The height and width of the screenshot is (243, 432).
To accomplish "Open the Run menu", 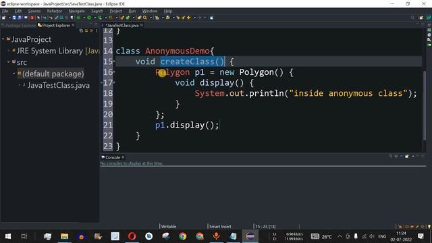I will coord(132,11).
